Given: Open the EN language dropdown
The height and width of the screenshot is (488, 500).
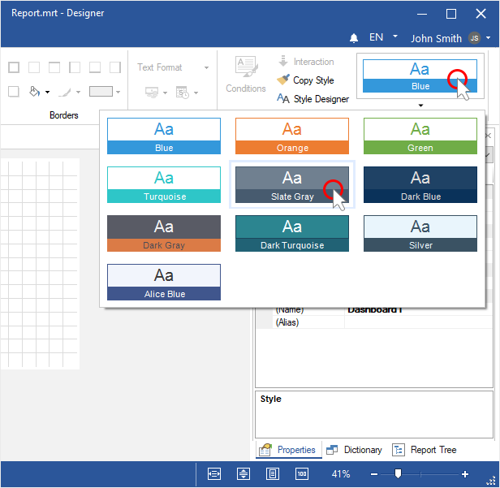Looking at the screenshot, I should [383, 37].
